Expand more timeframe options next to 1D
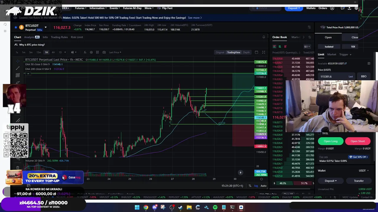Viewport: 378px width, 212px height. (65, 52)
